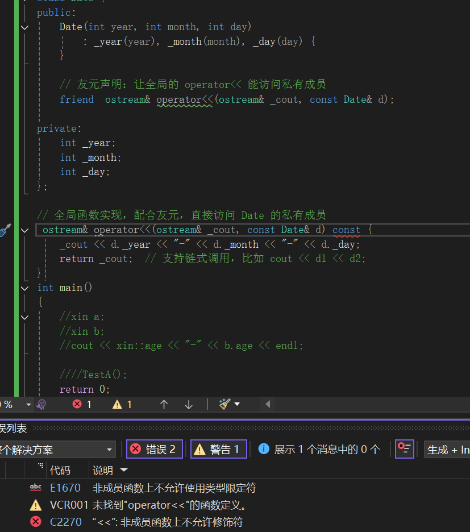The height and width of the screenshot is (532, 470).
Task: Select the C2270 error description row
Action: click(168, 522)
